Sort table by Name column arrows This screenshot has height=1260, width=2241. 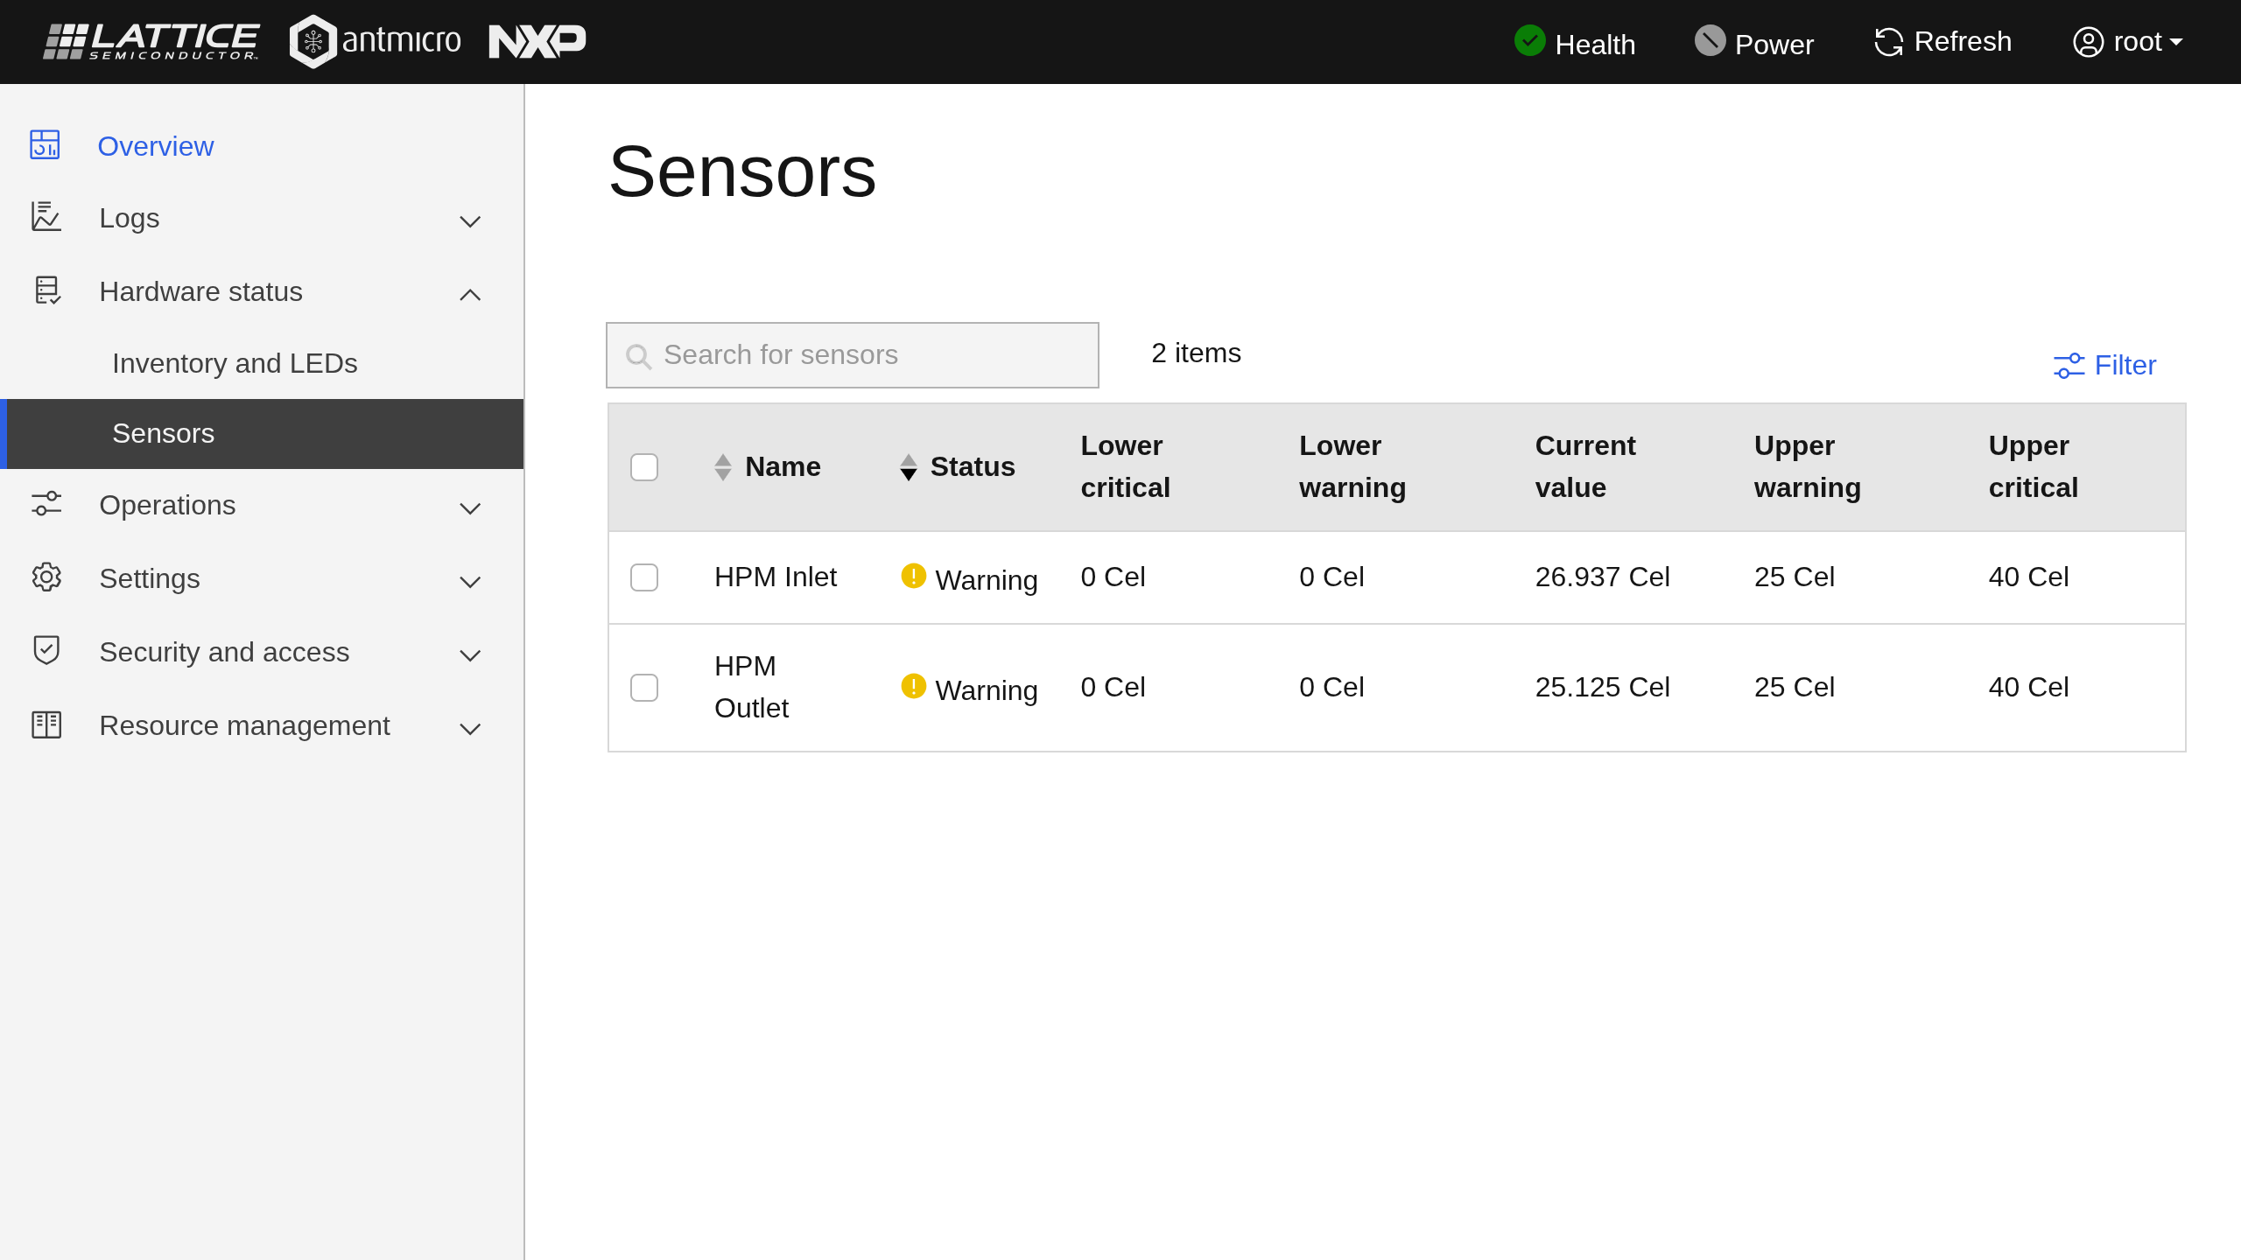point(722,466)
